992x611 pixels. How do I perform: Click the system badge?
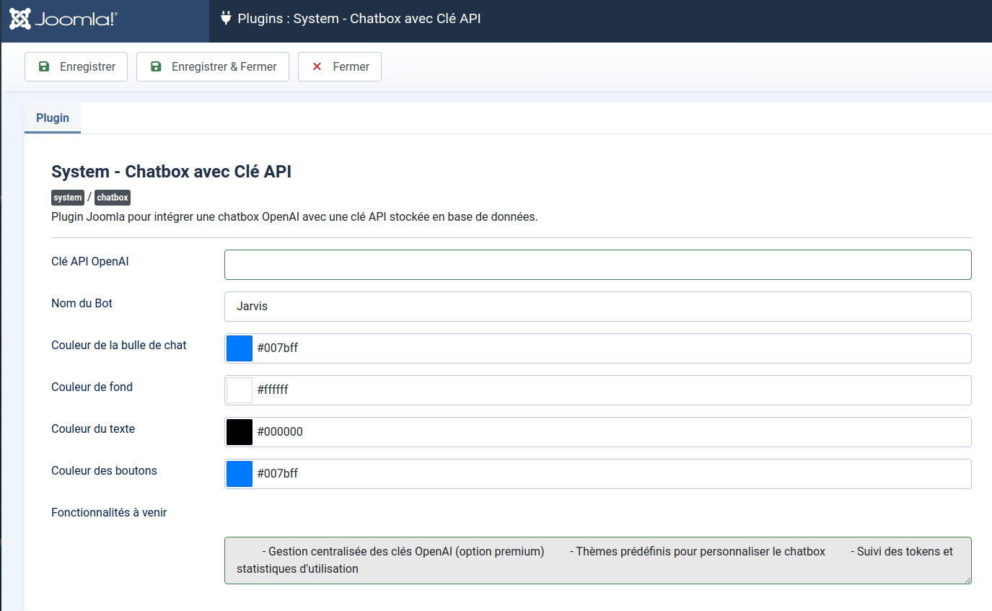coord(68,198)
